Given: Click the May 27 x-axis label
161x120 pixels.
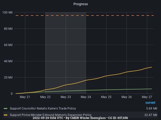Looking at the screenshot, I should click(x=147, y=97).
